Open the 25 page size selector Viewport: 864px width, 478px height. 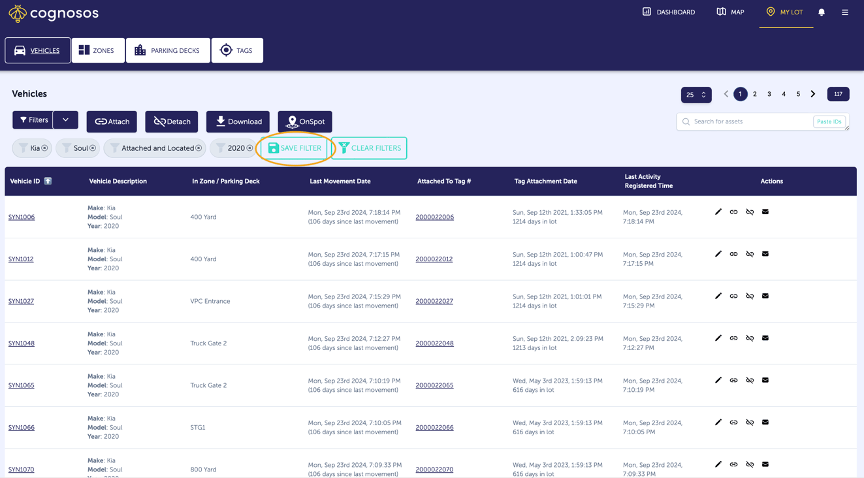tap(696, 95)
